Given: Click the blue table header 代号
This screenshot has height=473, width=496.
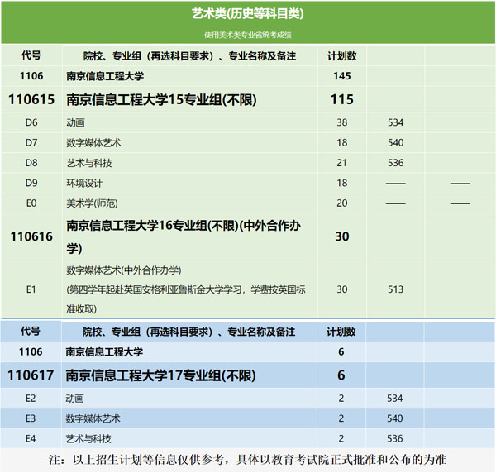Looking at the screenshot, I should tap(31, 332).
